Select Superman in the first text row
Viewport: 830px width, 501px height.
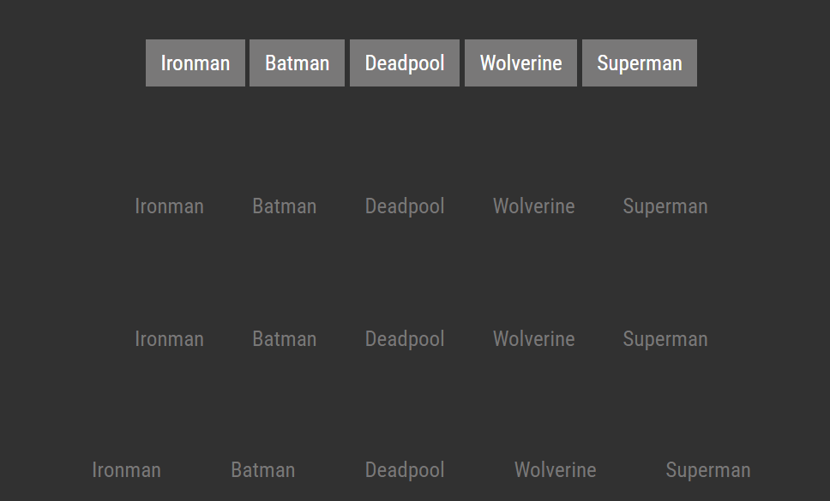coord(665,206)
